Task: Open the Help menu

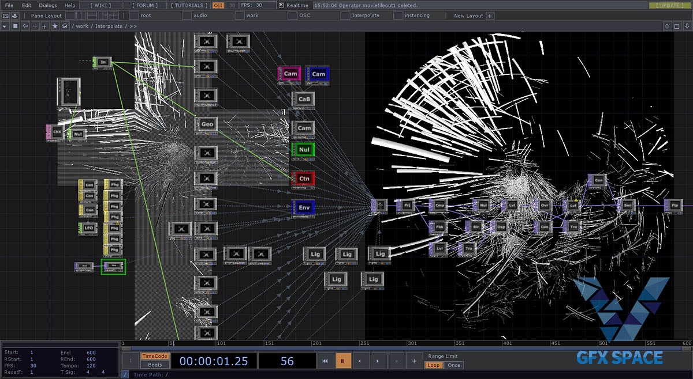Action: [70, 5]
